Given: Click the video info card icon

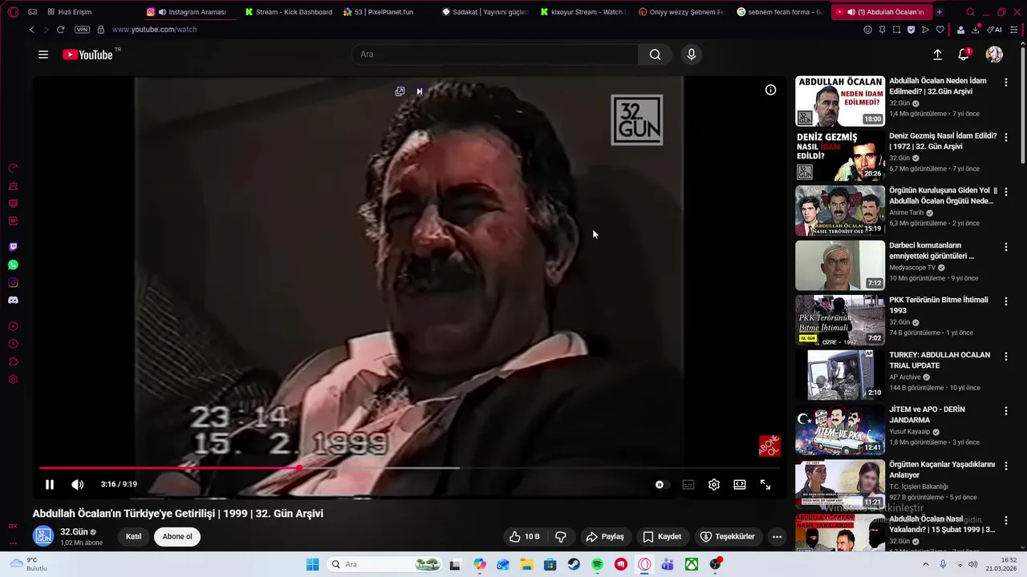Looking at the screenshot, I should pyautogui.click(x=770, y=90).
